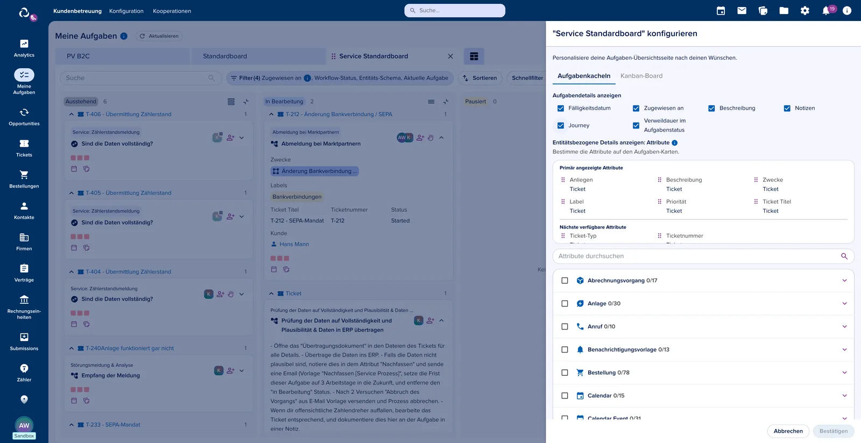
Task: Collapse the T-406 Übermittlung Zählerstand group
Action: pos(72,115)
